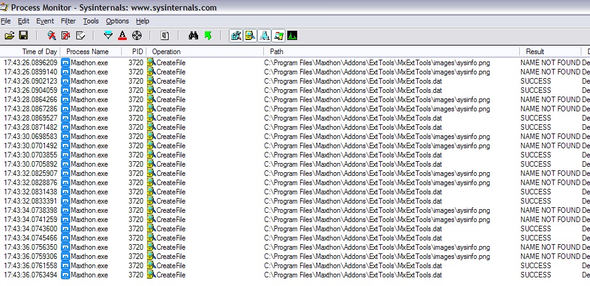This screenshot has width=590, height=286.
Task: Toggle Show Registry Activity button
Action: (x=236, y=36)
